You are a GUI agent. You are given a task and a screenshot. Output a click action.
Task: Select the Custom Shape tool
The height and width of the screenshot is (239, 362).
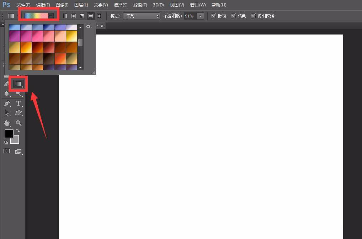18,112
